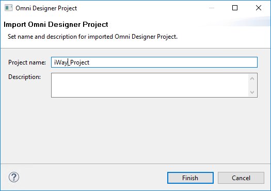Click the Description scrollbar track between arrows
This screenshot has height=191, width=271.
tap(252, 85)
